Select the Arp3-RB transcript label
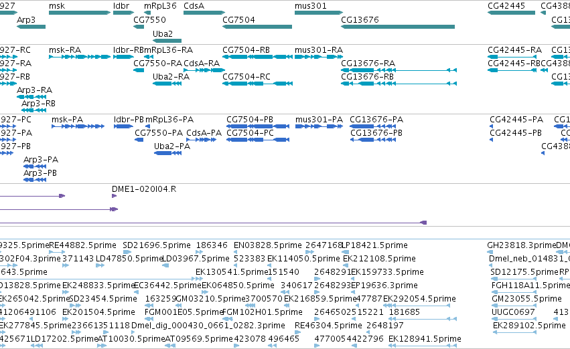The width and height of the screenshot is (570, 349). pos(39,104)
